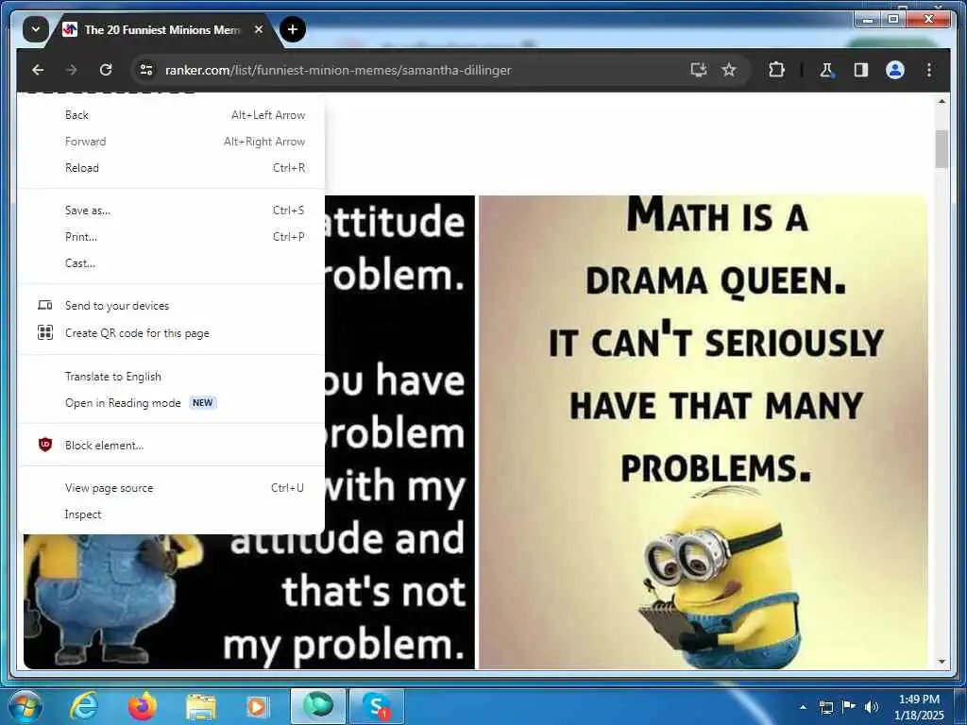Click the scrollbar down arrow
Screen dimensions: 967x725
[942, 662]
